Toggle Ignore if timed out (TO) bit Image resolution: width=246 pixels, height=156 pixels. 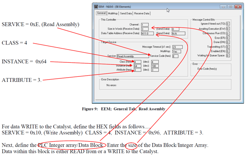[228, 24]
